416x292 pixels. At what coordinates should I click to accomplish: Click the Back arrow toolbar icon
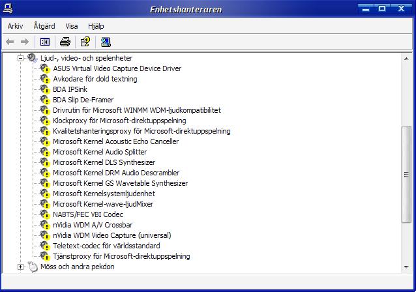(x=10, y=42)
